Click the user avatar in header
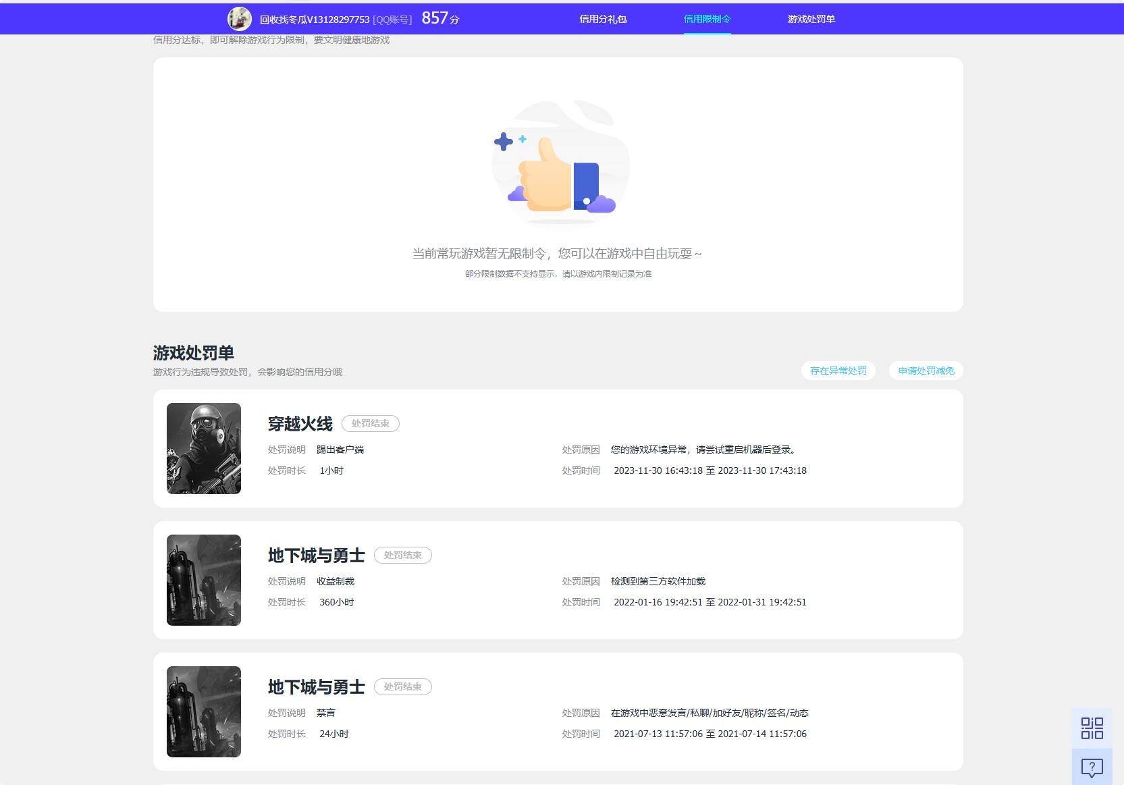The height and width of the screenshot is (785, 1124). [240, 19]
